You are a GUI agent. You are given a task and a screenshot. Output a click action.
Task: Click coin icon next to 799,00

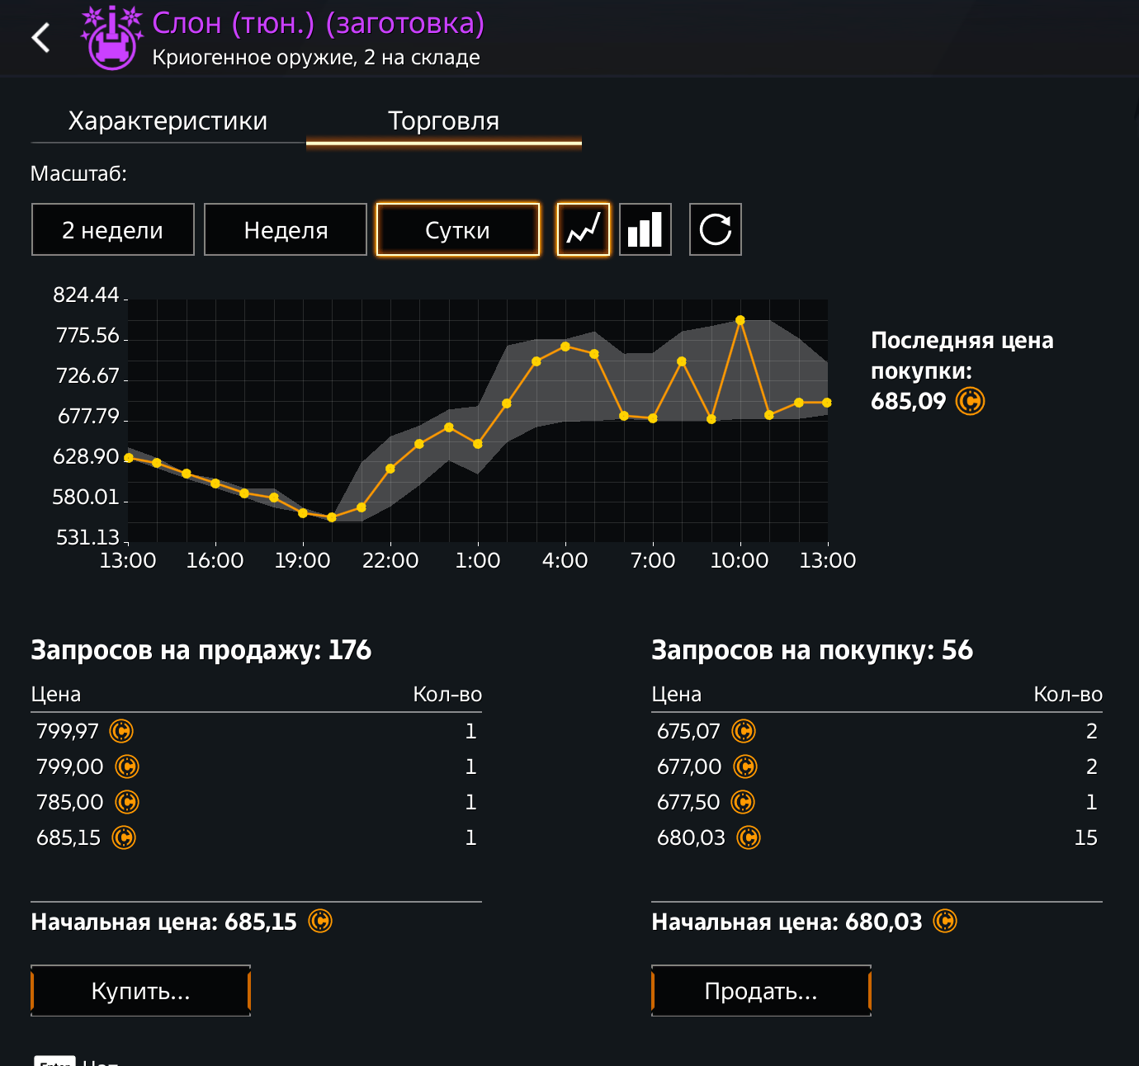point(127,766)
